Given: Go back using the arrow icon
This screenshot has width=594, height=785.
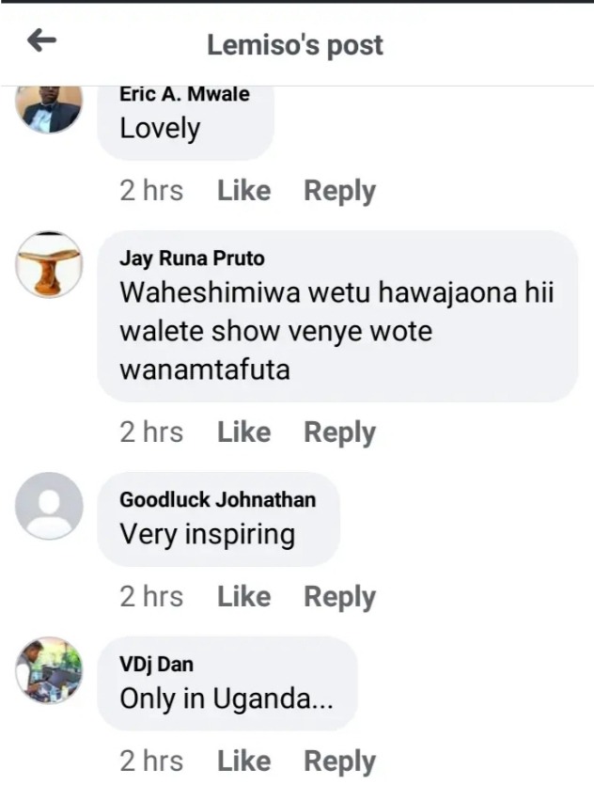Looking at the screenshot, I should click(x=41, y=40).
